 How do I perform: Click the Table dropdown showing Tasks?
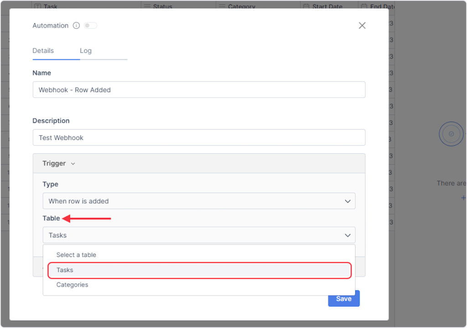coord(199,235)
